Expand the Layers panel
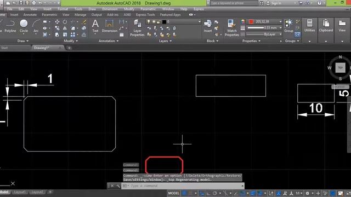This screenshot has width=351, height=197. pos(165,41)
